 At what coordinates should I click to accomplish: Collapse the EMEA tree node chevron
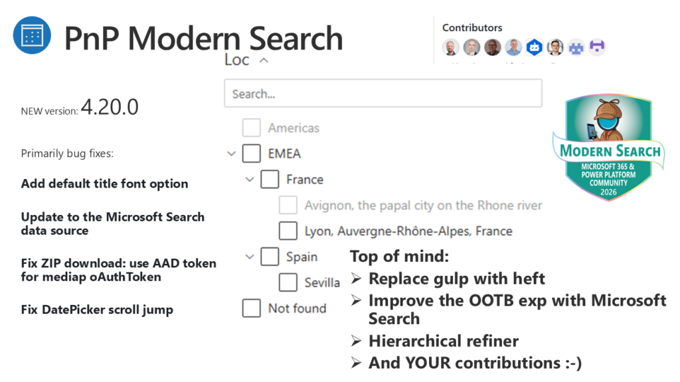click(231, 154)
